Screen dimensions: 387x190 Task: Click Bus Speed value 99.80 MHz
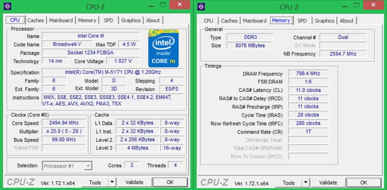[64, 139]
